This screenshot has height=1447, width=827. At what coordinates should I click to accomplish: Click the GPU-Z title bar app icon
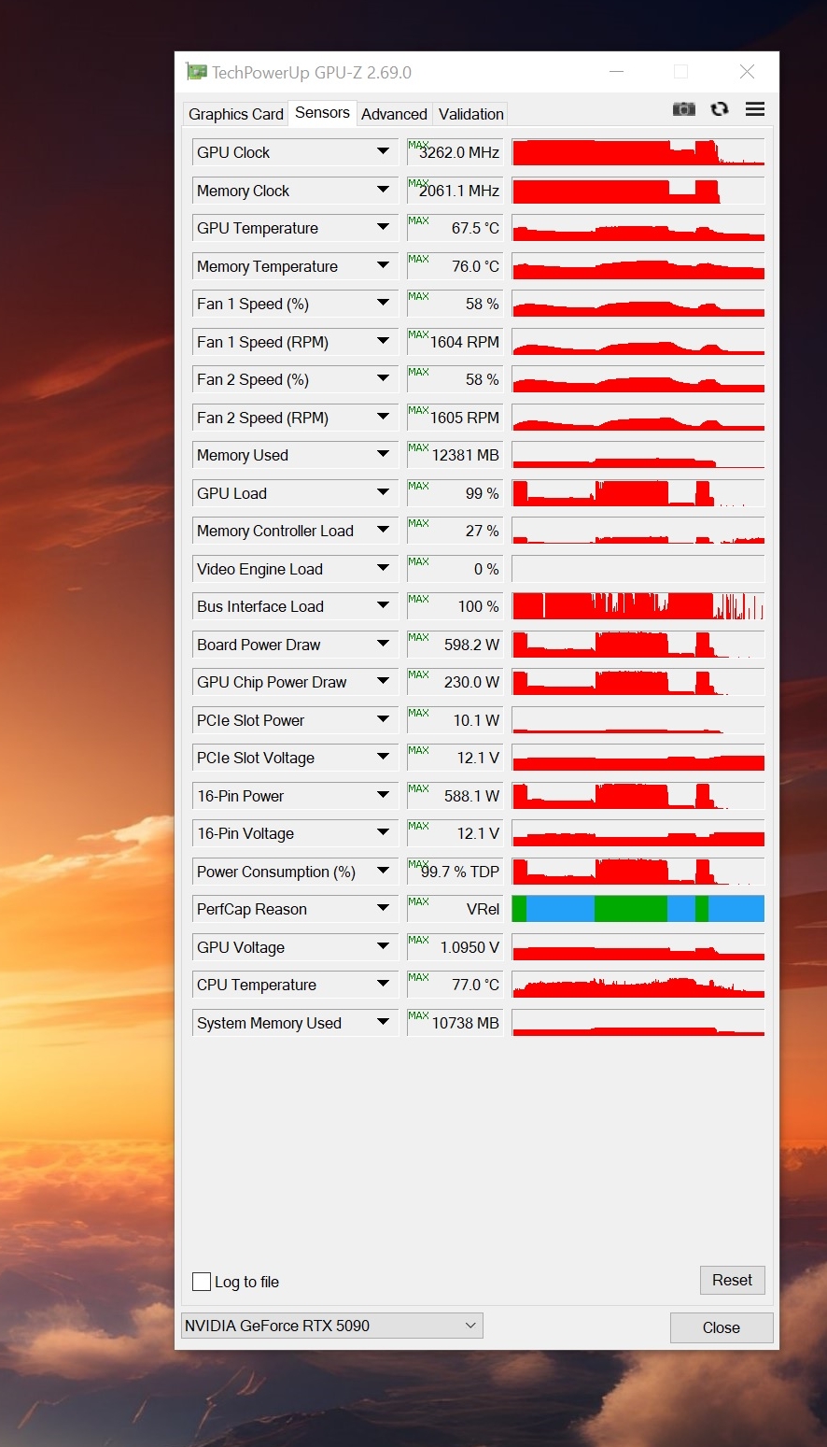point(196,72)
